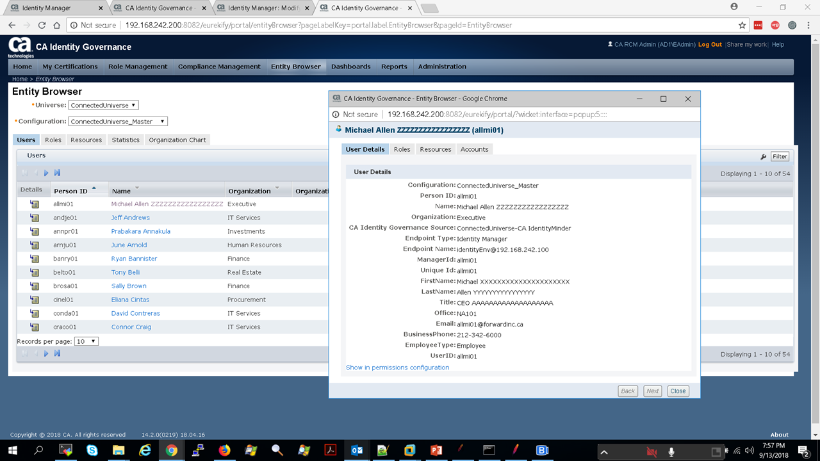Switch to Resources tab in Entity Browser

click(86, 140)
